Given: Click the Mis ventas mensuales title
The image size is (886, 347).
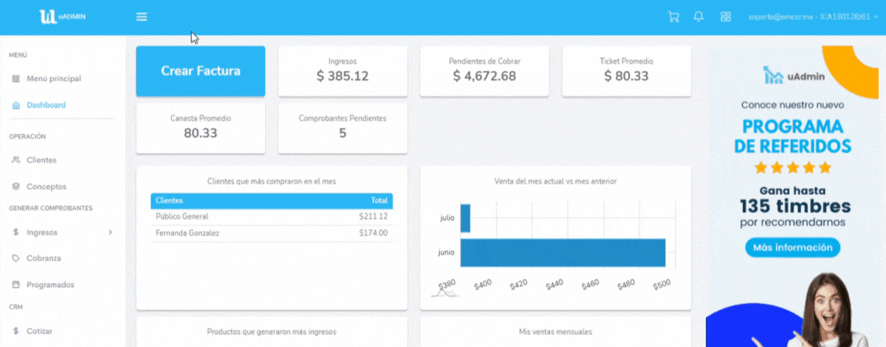Looking at the screenshot, I should point(556,332).
